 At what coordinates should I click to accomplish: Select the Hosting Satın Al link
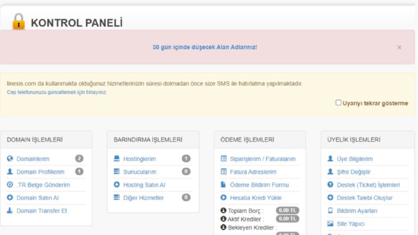[x=144, y=184]
